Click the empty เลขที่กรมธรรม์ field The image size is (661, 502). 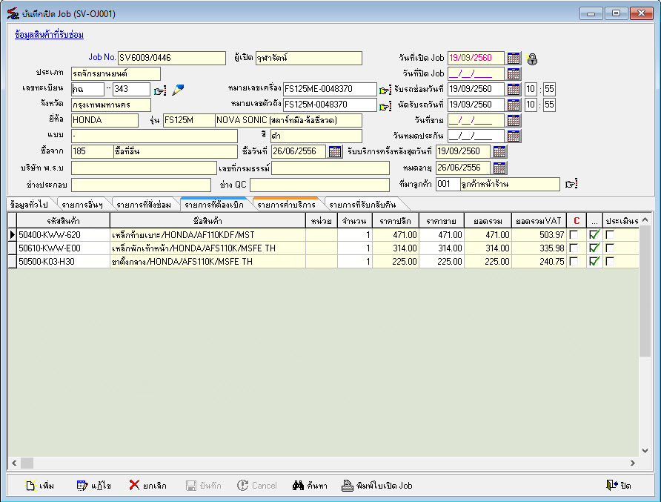coord(330,168)
